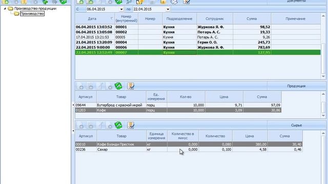Click green plus icon in tree toolbar
Viewport: 328px width, 184px height.
[x=45, y=2]
